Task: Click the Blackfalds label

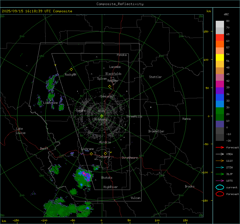Action: pos(113,74)
